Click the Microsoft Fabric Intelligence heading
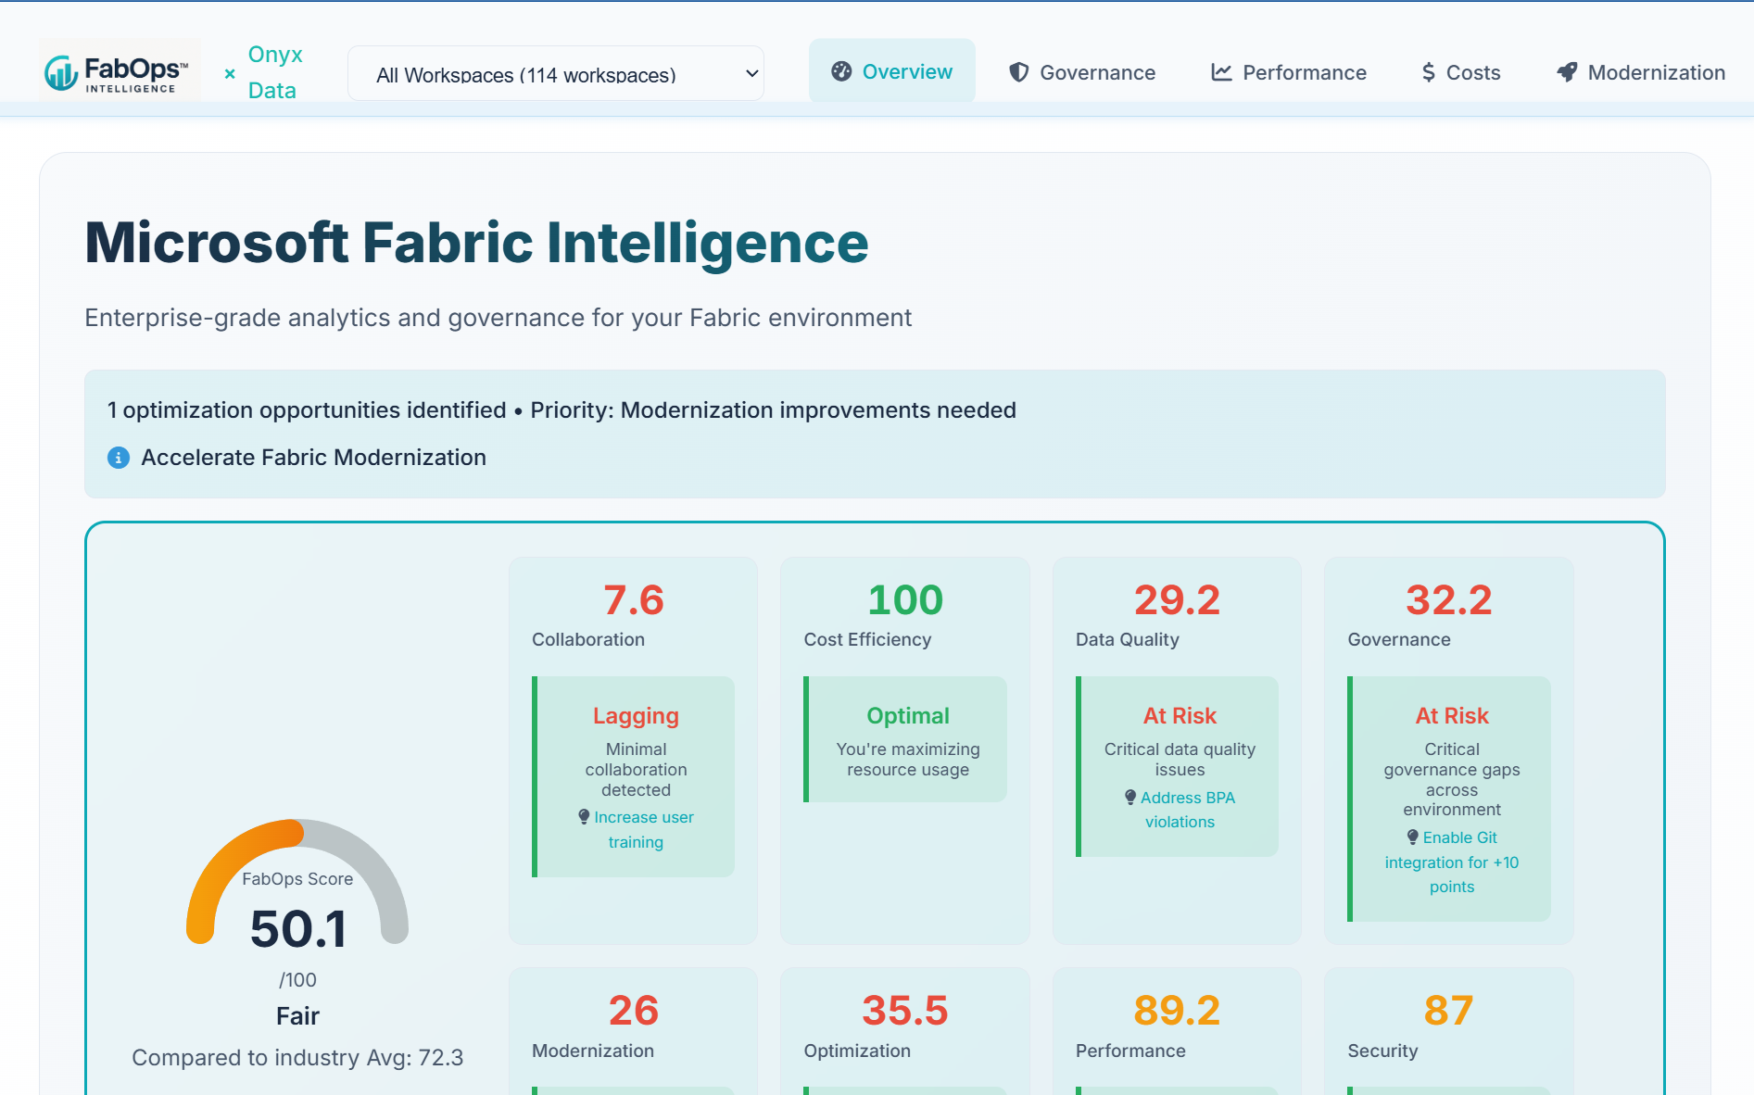This screenshot has width=1754, height=1095. click(476, 243)
